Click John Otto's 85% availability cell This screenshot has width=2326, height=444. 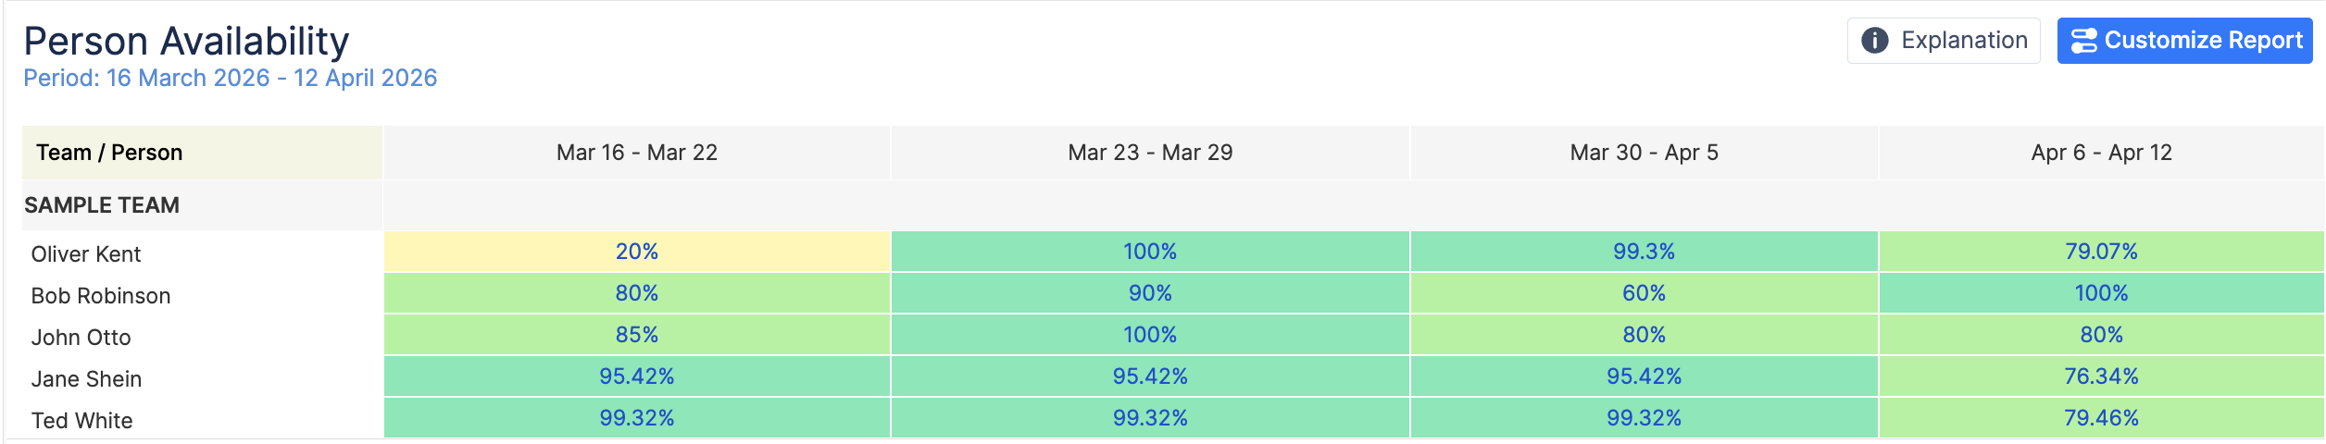pos(637,335)
